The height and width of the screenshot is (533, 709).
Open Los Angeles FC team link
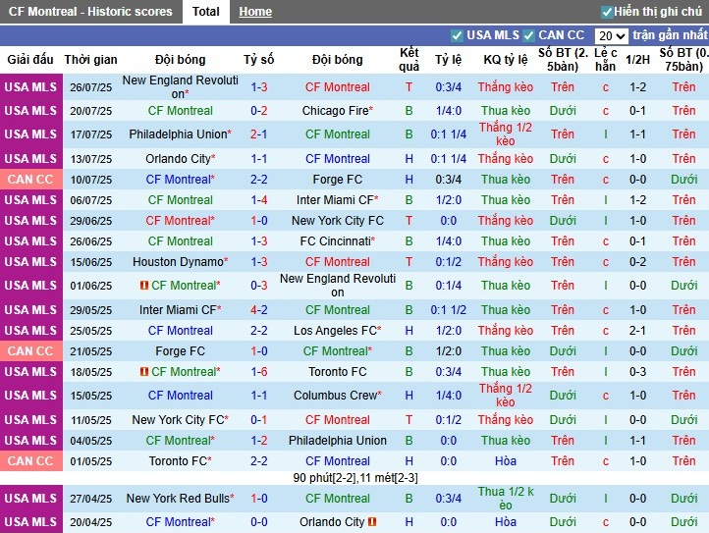(335, 331)
